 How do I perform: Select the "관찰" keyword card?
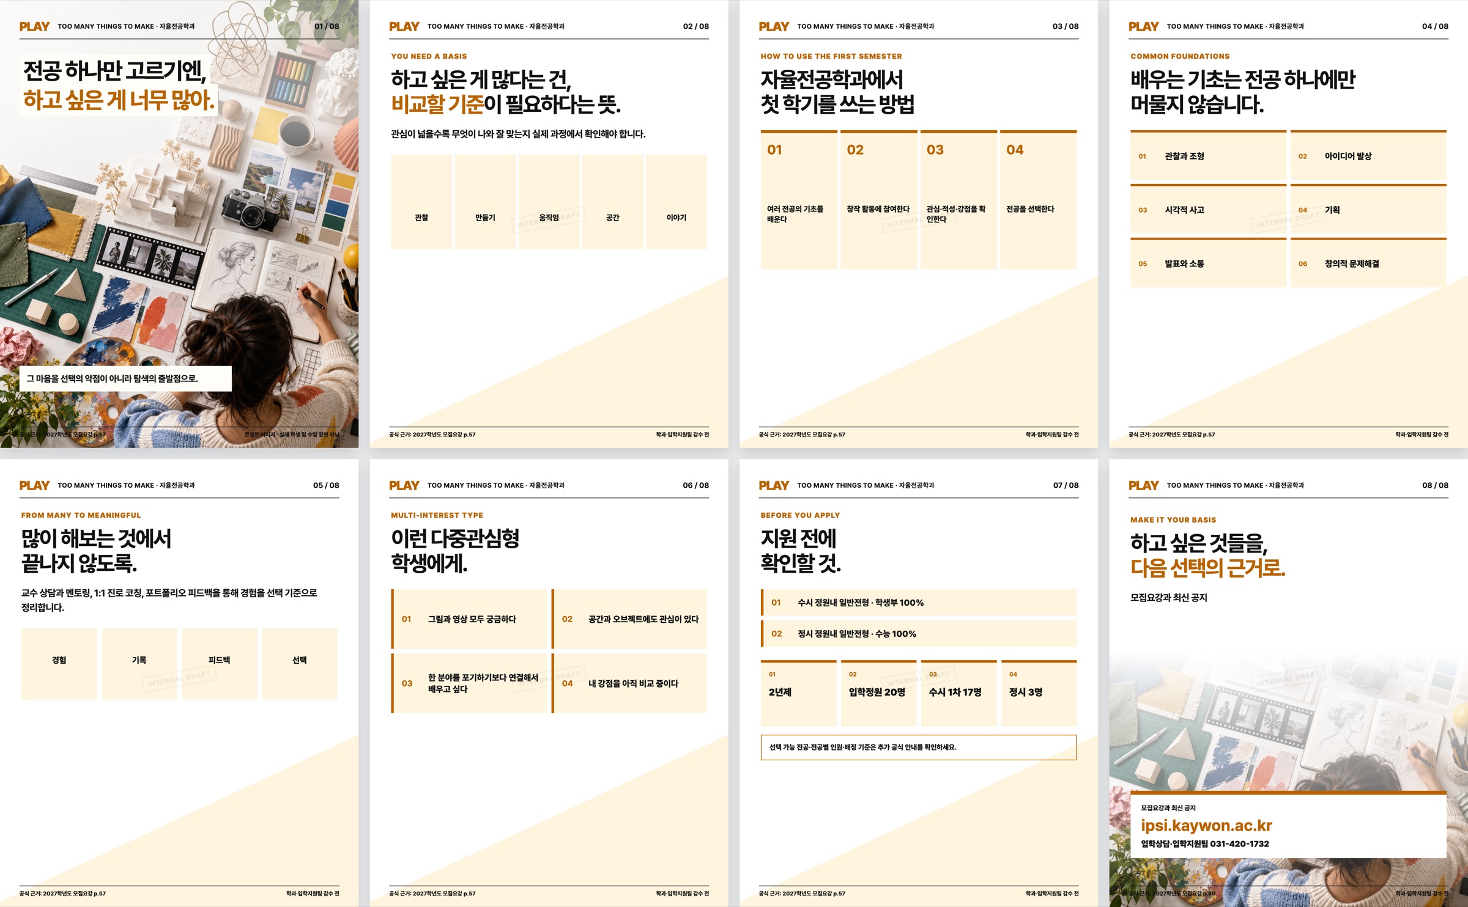(421, 202)
